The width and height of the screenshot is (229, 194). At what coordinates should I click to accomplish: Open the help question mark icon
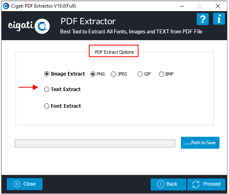[x=203, y=19]
